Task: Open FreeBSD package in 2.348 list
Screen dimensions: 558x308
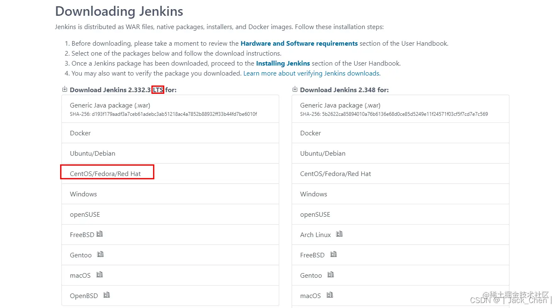Action: tap(400, 255)
